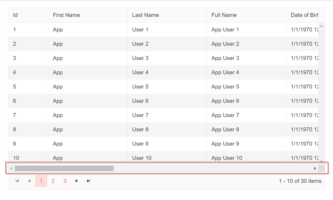Click the left arrow of the horizontal scrollbar
The image size is (333, 200).
(x=11, y=168)
